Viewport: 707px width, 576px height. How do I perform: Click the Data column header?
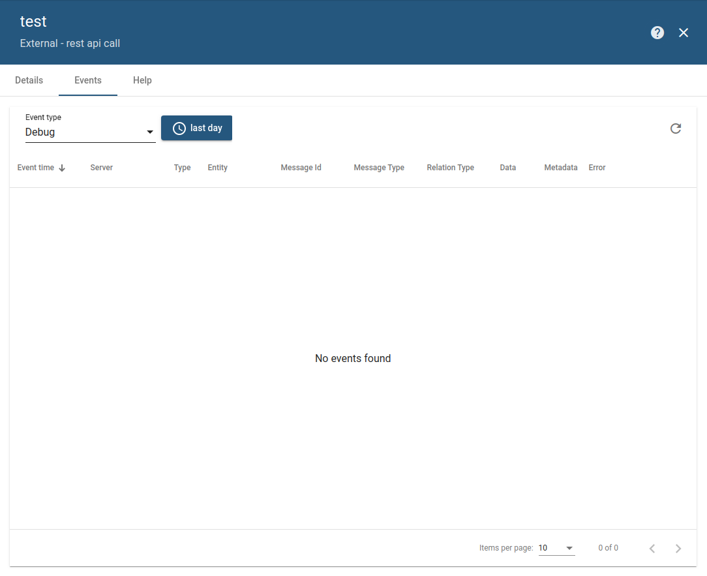click(507, 168)
